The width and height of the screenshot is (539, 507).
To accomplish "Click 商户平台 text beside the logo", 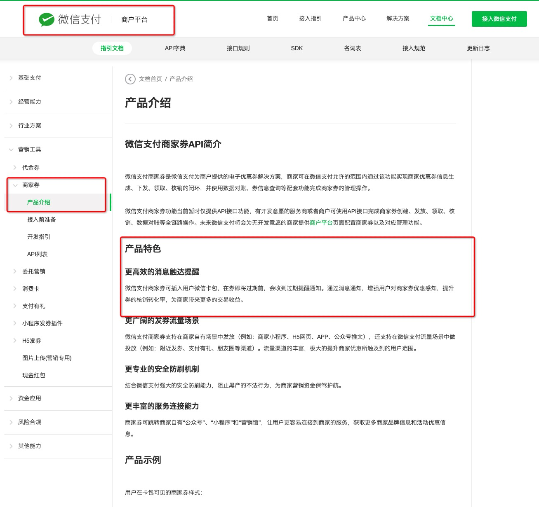I will (134, 19).
